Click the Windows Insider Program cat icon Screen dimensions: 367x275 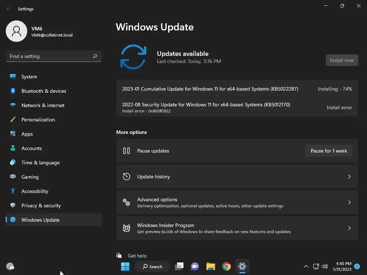[127, 228]
